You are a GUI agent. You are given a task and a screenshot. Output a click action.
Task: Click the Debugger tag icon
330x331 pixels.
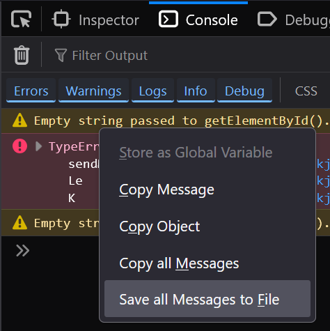[267, 19]
